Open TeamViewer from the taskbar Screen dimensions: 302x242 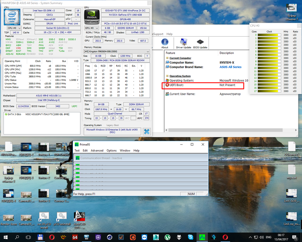144,237
